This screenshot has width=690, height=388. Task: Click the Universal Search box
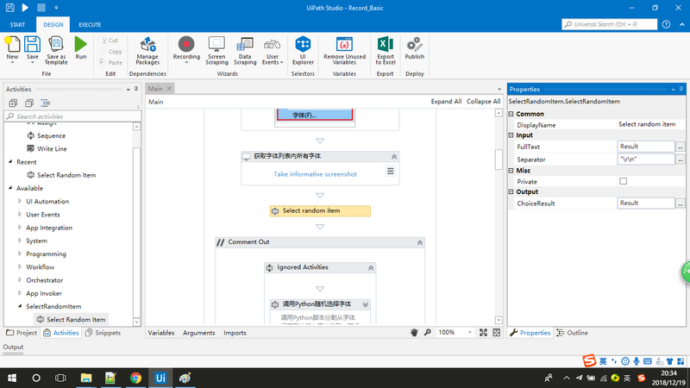tap(609, 24)
